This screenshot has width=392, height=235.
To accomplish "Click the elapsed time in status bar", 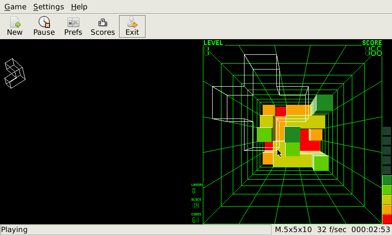I will (x=373, y=230).
